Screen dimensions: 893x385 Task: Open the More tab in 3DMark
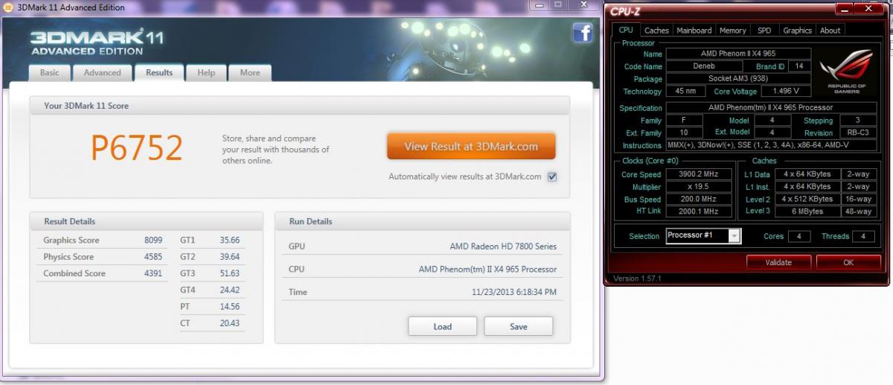(x=250, y=72)
